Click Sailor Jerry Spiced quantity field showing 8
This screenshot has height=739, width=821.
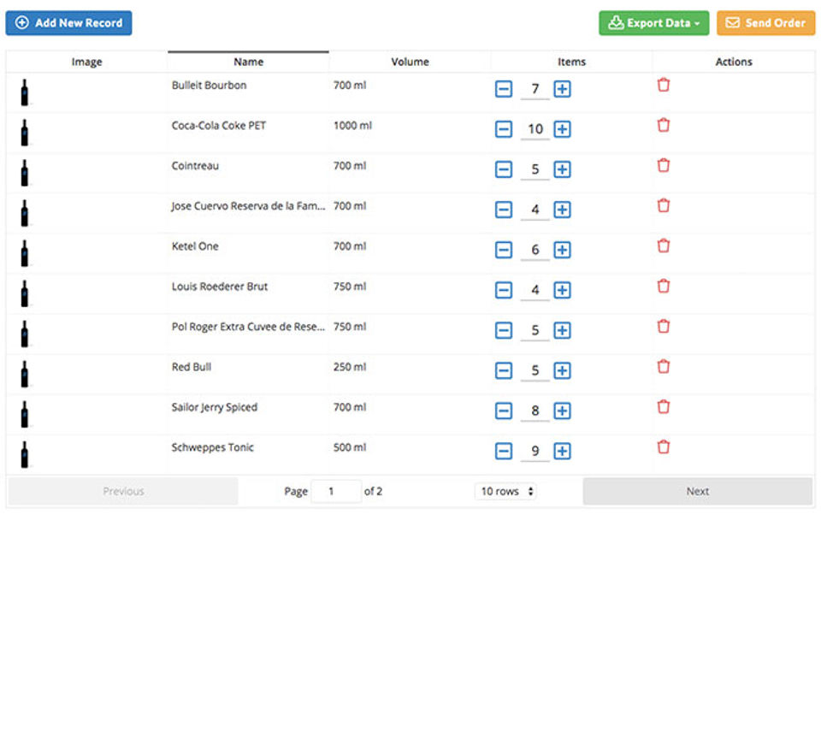(x=535, y=411)
